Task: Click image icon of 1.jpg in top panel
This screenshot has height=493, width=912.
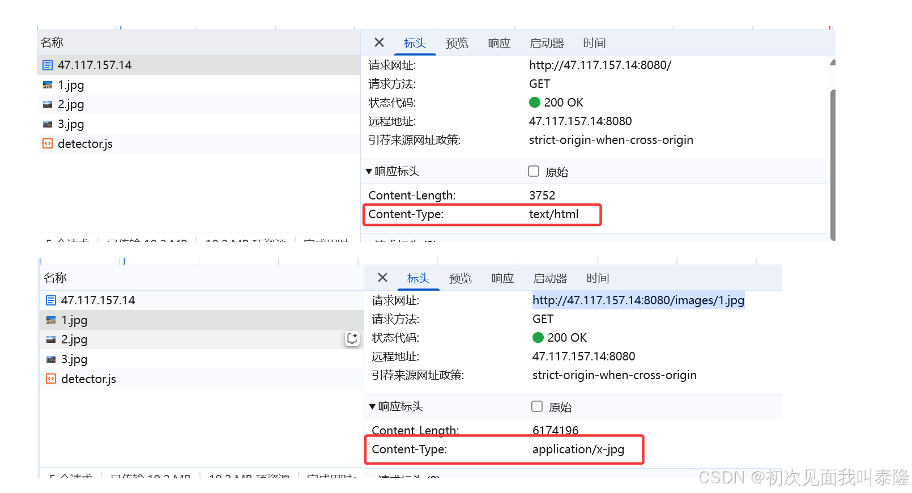Action: (48, 85)
